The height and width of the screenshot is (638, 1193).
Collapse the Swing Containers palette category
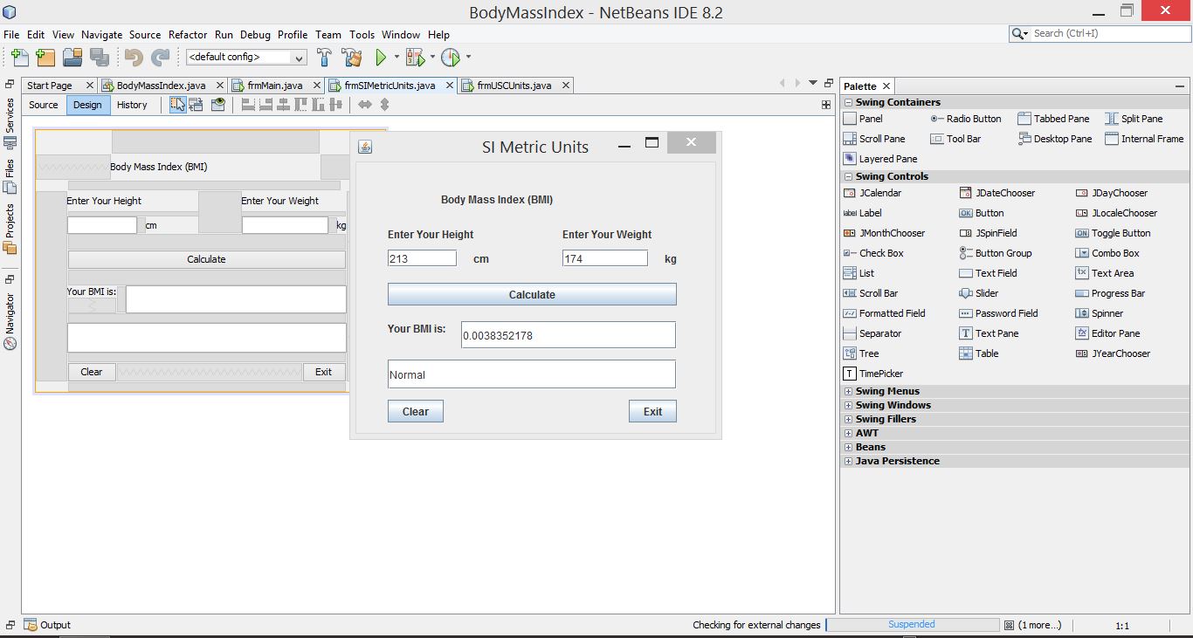coord(848,103)
